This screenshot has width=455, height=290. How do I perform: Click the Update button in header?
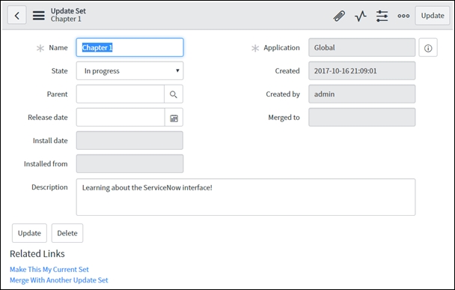pos(433,16)
